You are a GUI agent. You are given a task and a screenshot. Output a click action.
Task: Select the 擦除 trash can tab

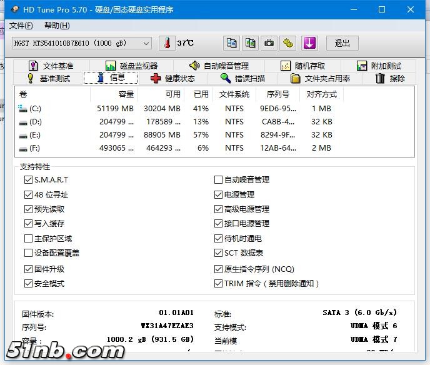pyautogui.click(x=390, y=78)
